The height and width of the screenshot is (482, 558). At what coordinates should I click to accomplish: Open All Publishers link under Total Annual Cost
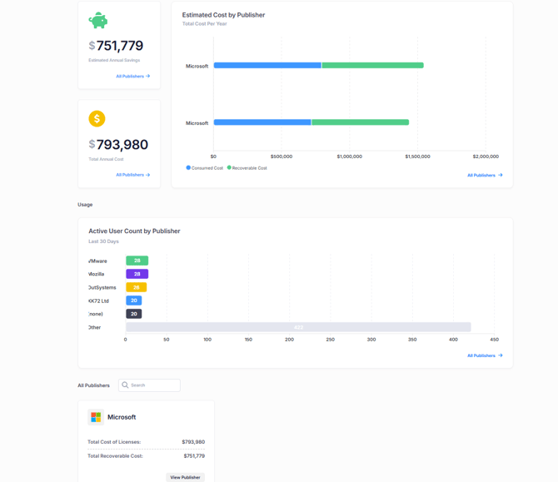click(133, 175)
